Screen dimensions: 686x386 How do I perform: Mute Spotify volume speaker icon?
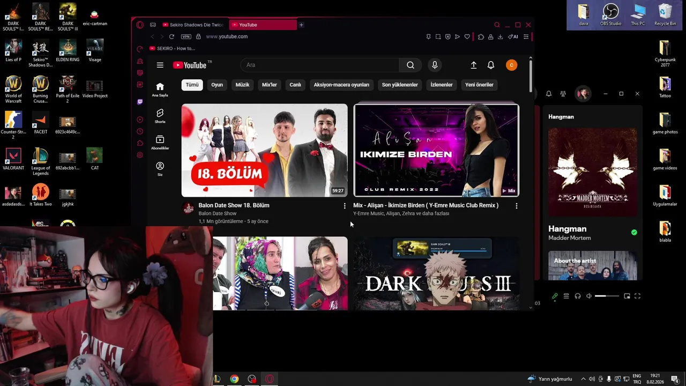(589, 296)
